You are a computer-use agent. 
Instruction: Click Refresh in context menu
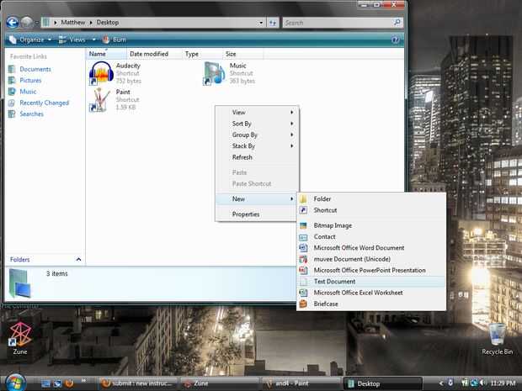click(257, 157)
